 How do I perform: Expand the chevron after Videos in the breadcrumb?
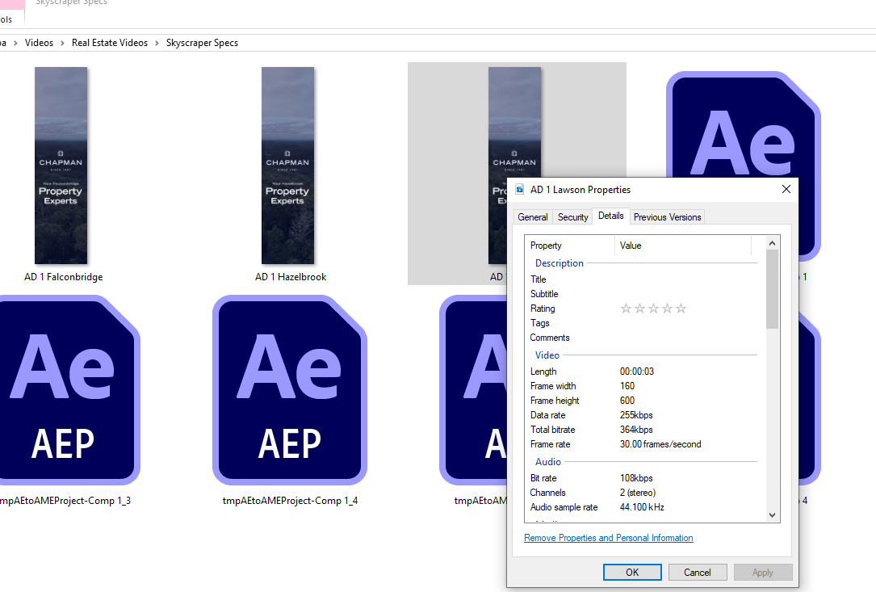coord(62,43)
